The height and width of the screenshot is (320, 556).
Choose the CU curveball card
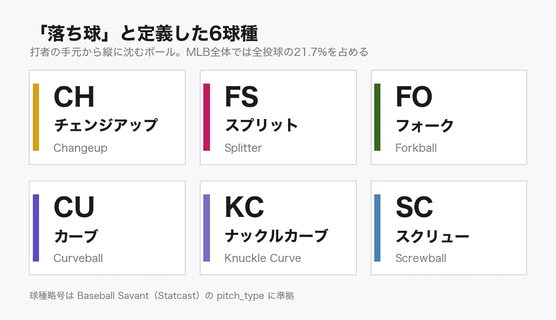pos(107,228)
